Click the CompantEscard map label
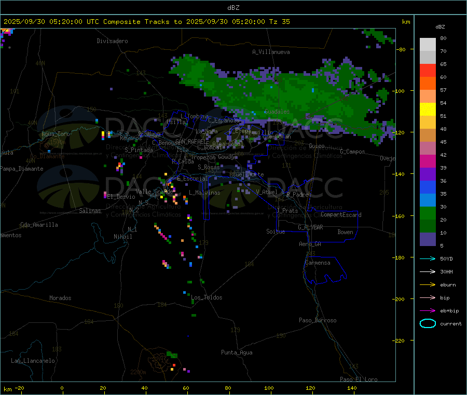Image resolution: width=467 pixels, height=395 pixels. pyautogui.click(x=341, y=215)
